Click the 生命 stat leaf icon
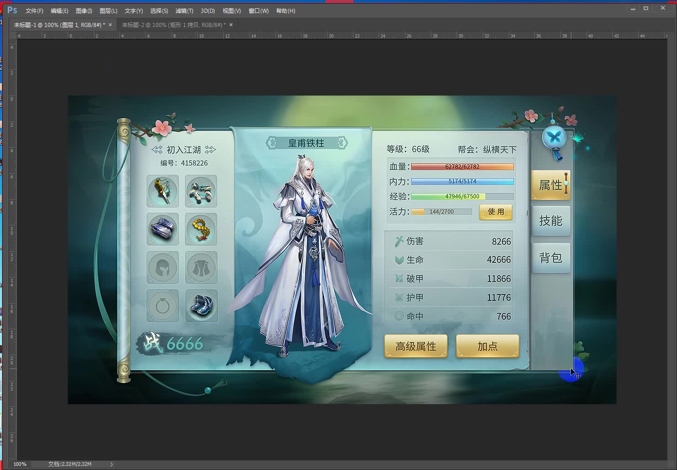Screen dimensions: 677x470 [399, 260]
